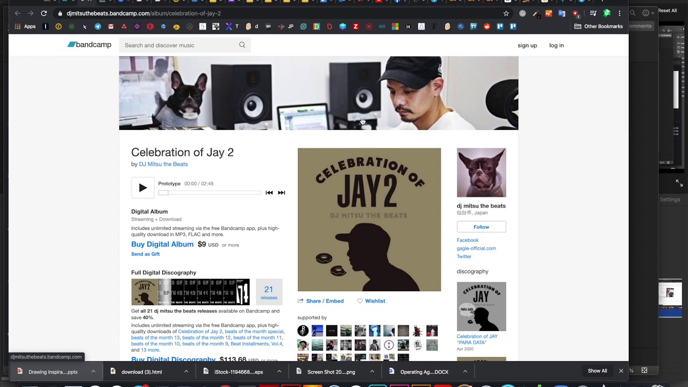688x387 pixels.
Task: Click the track progress bar
Action: pos(210,192)
